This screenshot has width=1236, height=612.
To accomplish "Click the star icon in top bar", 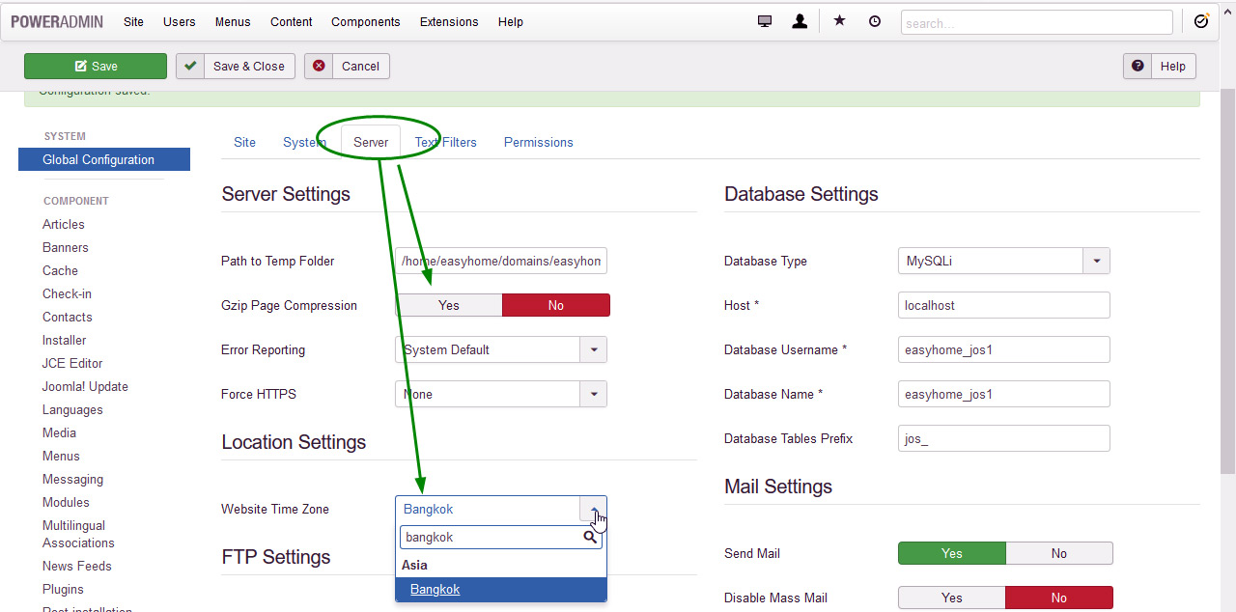I will tap(839, 21).
